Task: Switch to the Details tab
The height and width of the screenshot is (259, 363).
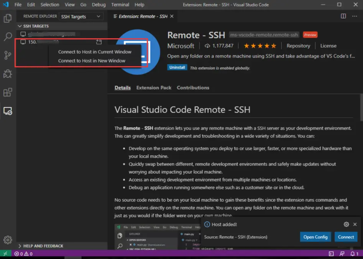Action: (x=122, y=88)
